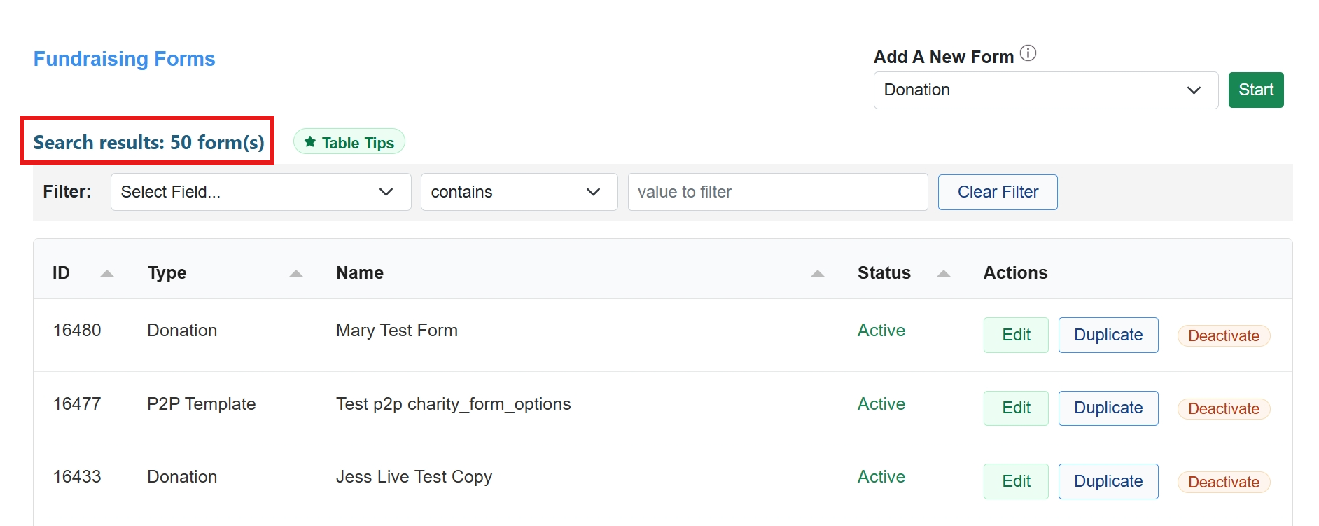Sort table by Name column arrow
Image resolution: width=1319 pixels, height=526 pixels.
[x=817, y=273]
